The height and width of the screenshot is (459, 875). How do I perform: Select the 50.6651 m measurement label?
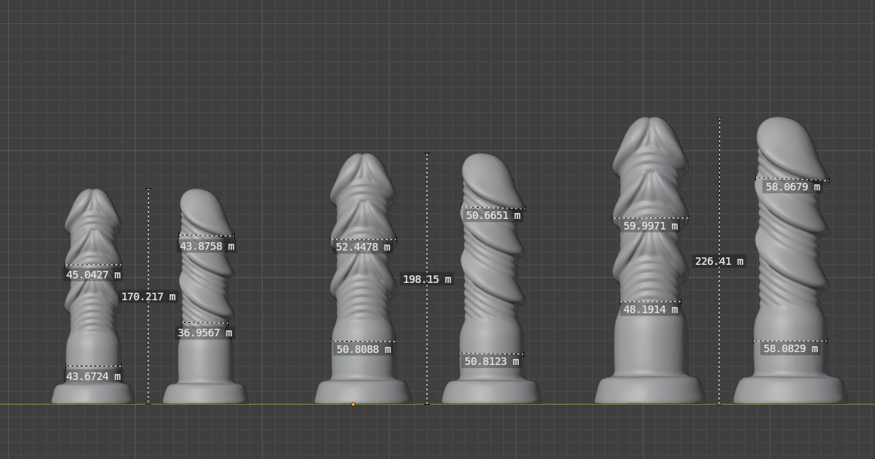(x=493, y=215)
